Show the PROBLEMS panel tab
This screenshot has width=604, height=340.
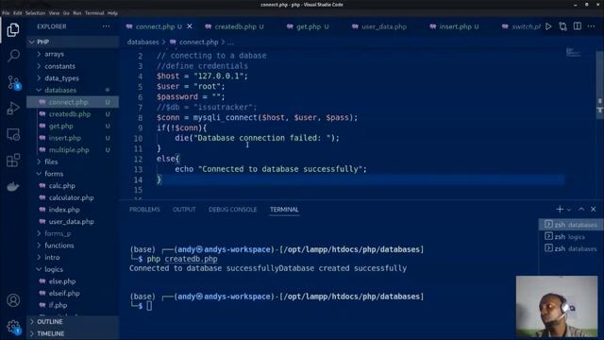[x=144, y=210]
